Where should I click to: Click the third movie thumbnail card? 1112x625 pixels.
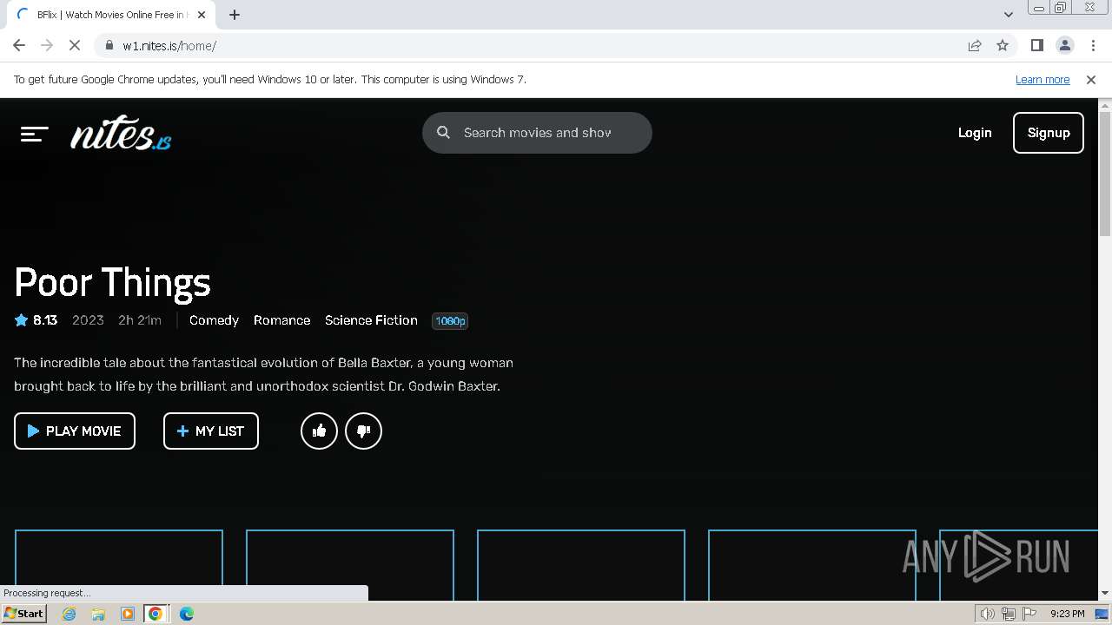(x=581, y=564)
